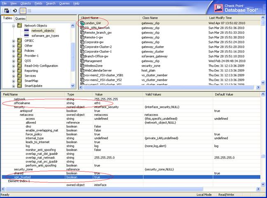Screen dimensions: 267x198
Task: Expand the Read-Only Configuration node
Action: tap(14, 66)
